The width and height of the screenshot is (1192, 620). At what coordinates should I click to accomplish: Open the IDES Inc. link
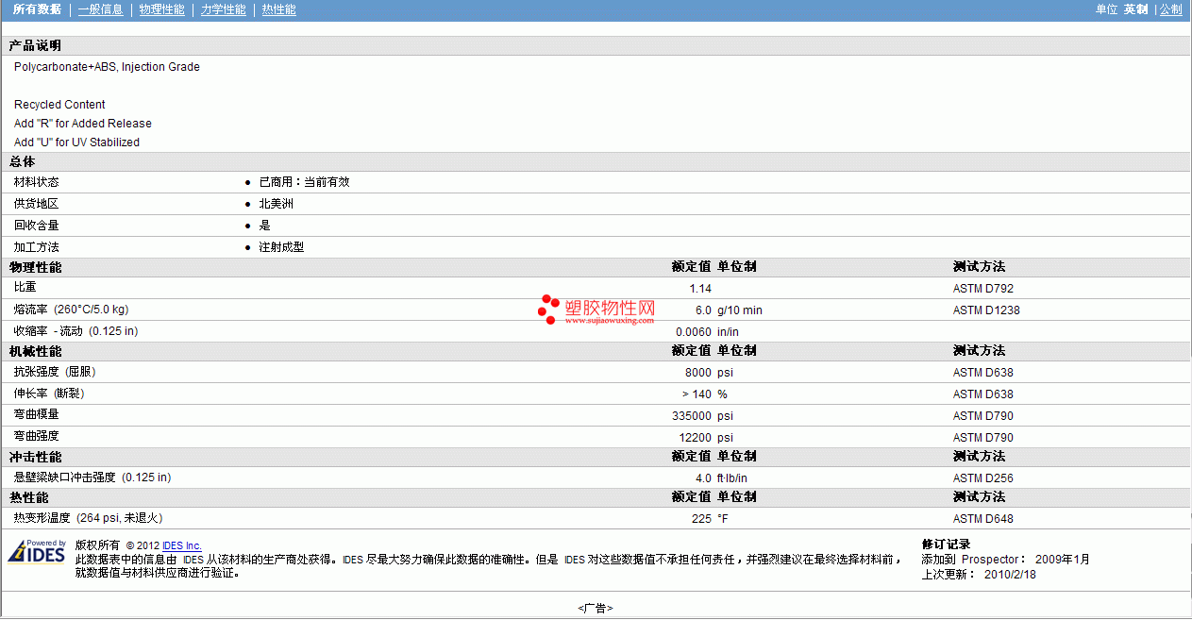[182, 545]
